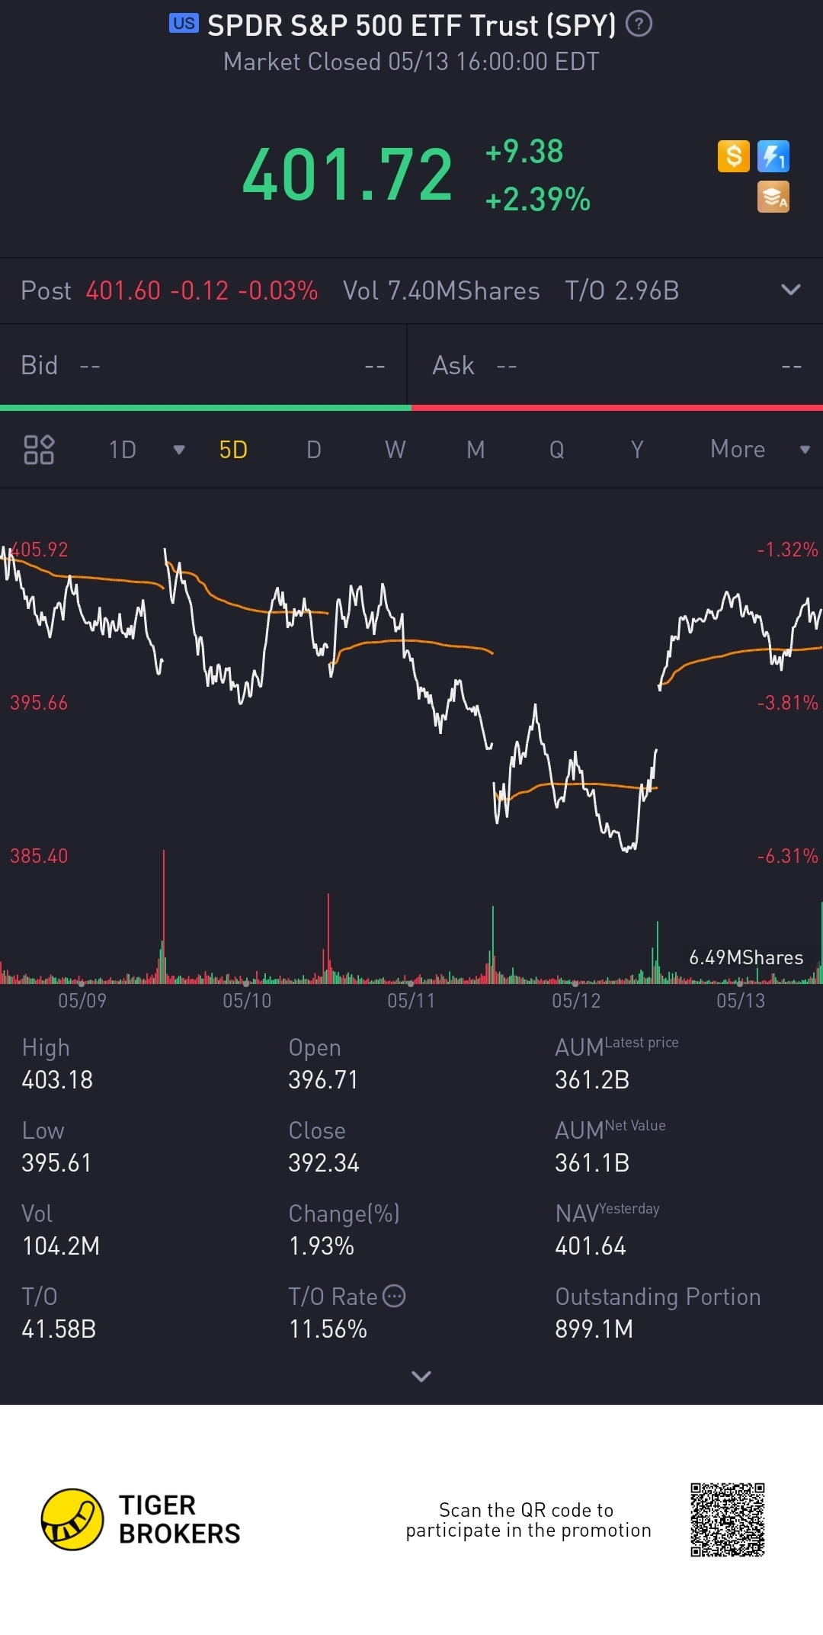823x1635 pixels.
Task: Tap the T/O Rate 11.56% value
Action: pos(328,1329)
